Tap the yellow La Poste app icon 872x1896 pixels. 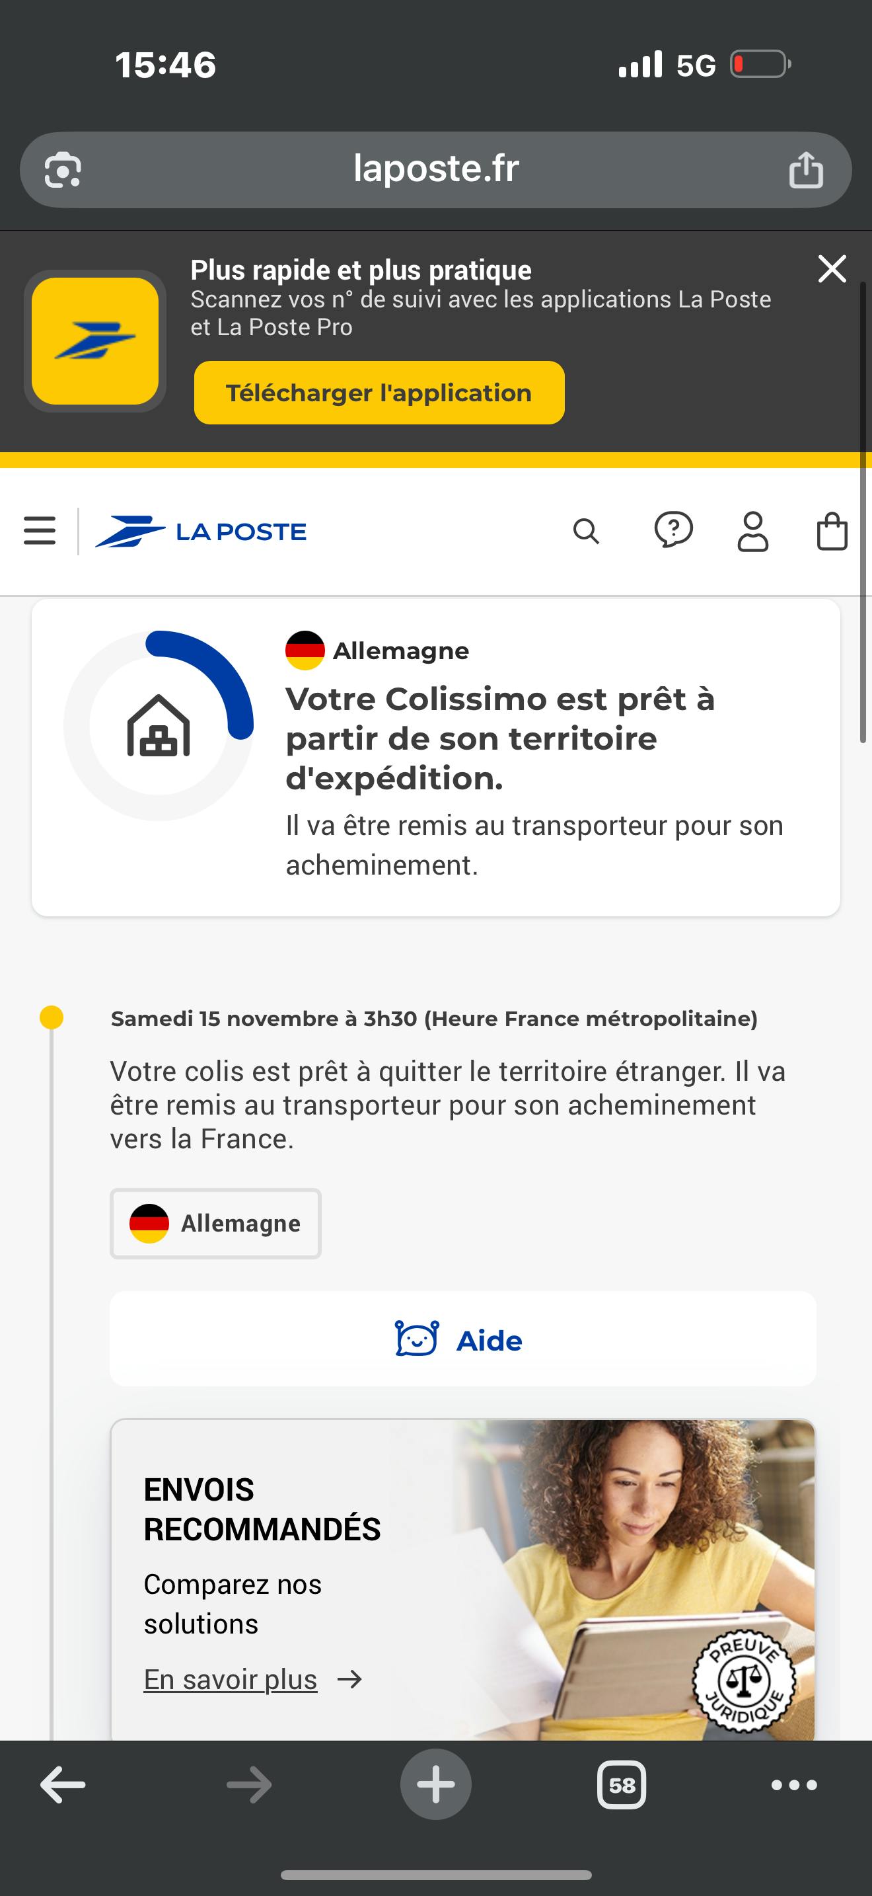tap(95, 340)
